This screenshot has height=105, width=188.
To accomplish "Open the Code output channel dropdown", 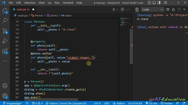I will tap(152, 10).
